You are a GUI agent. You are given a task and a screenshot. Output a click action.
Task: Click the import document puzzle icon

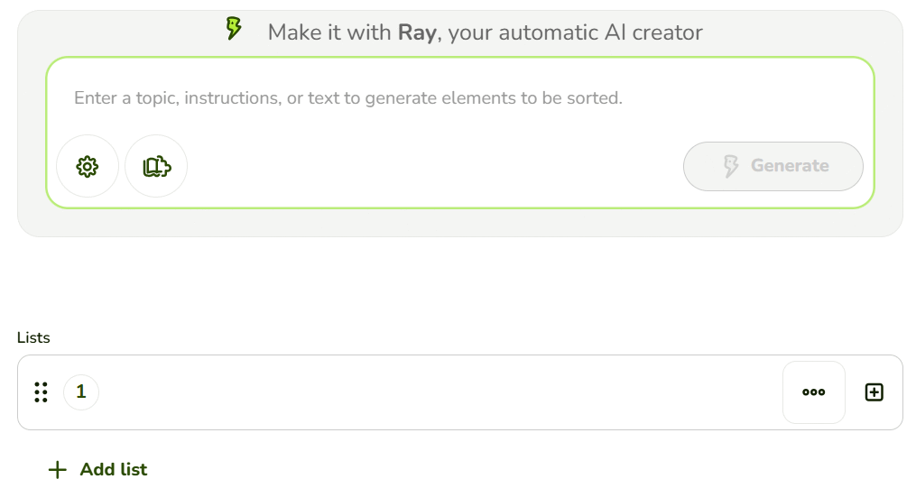pyautogui.click(x=156, y=167)
